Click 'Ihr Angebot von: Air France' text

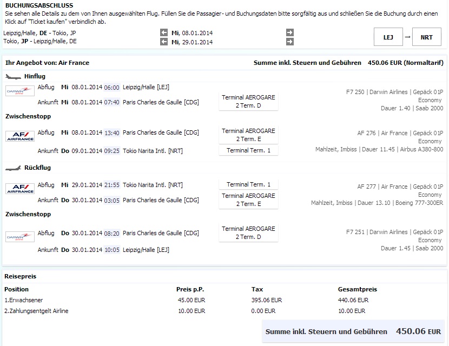click(47, 63)
